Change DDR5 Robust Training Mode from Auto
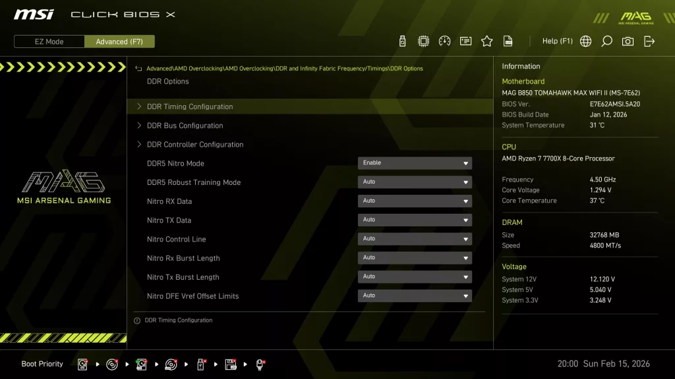The image size is (675, 379). (x=415, y=182)
